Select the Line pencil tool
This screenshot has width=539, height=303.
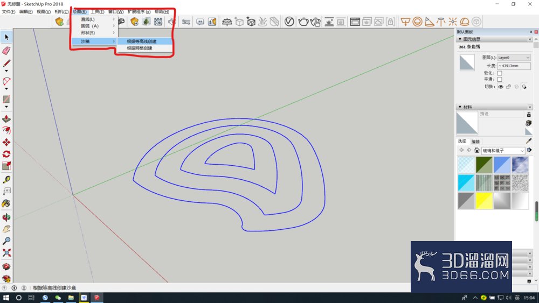point(6,64)
